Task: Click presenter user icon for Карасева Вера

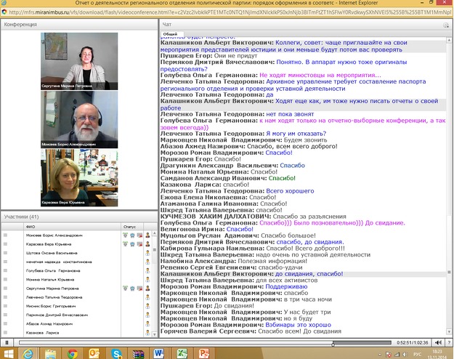Action: 147,244
